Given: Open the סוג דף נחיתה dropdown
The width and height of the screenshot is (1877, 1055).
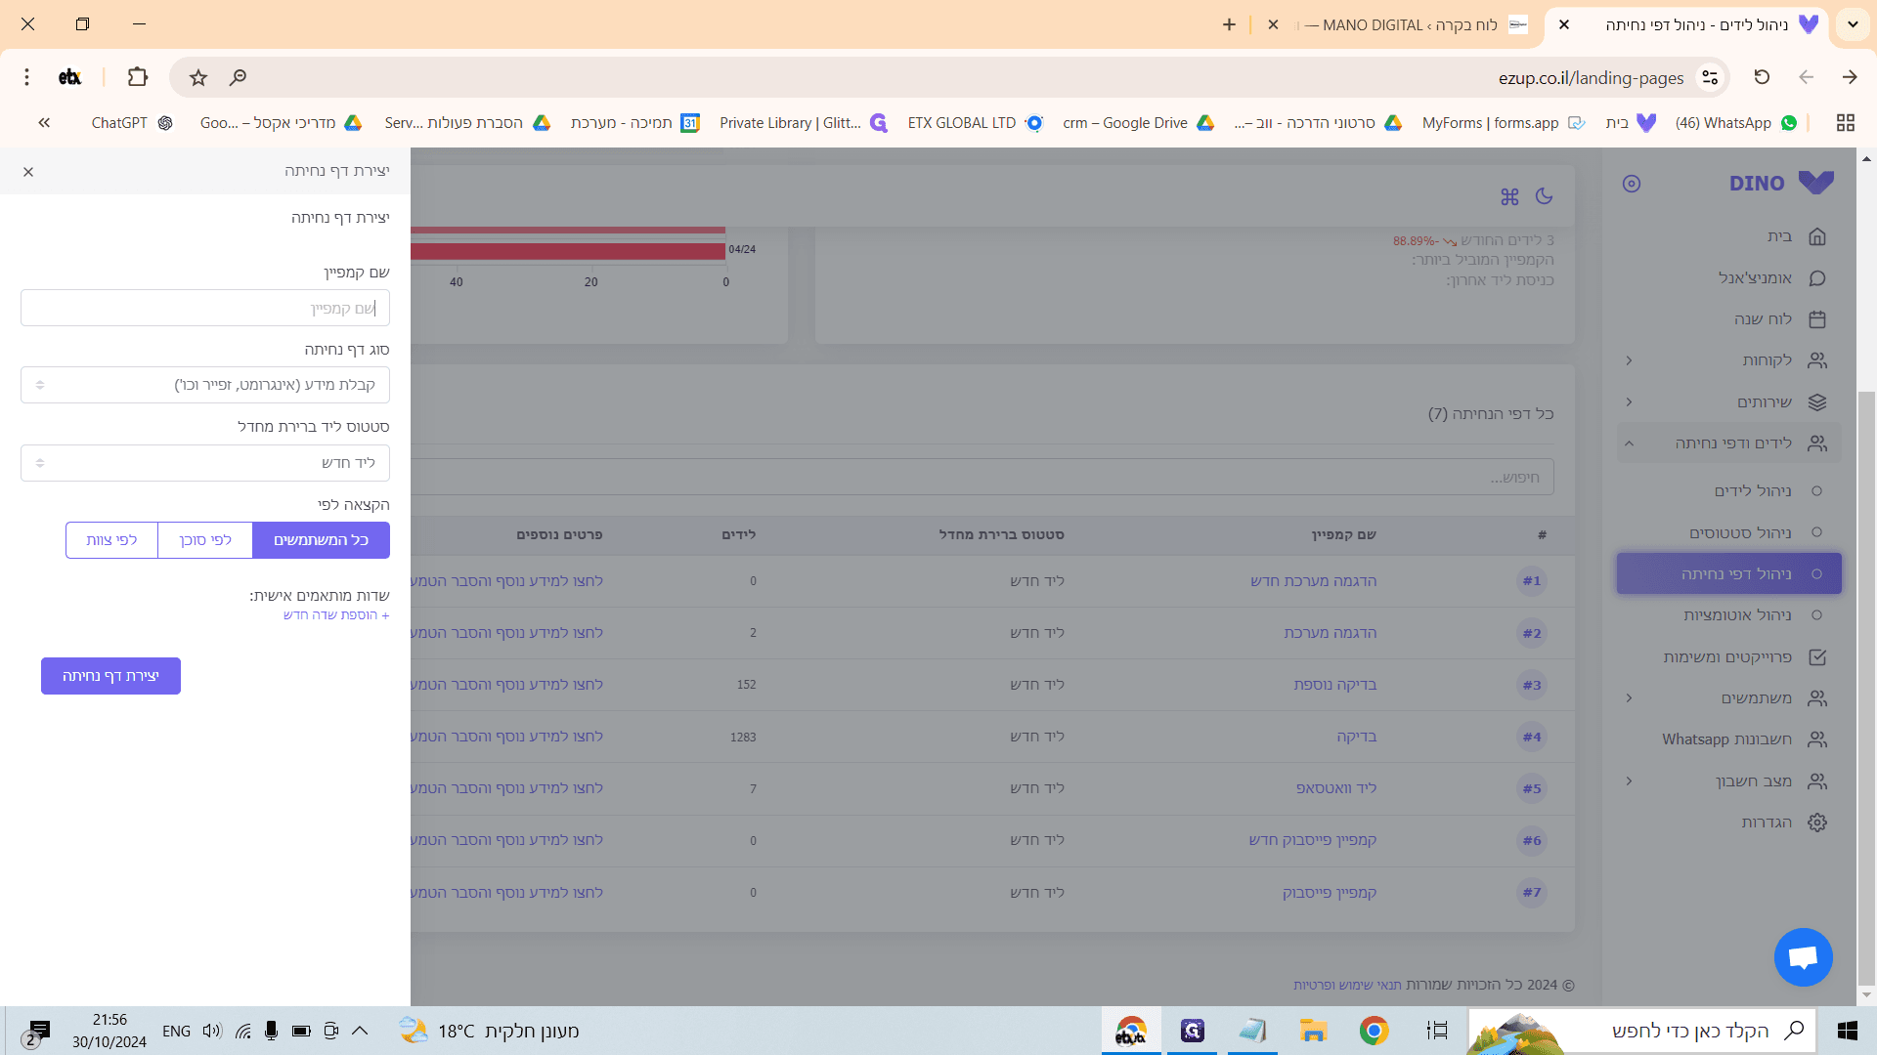Looking at the screenshot, I should (205, 385).
